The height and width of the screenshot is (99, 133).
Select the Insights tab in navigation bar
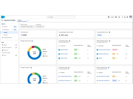[22, 20]
